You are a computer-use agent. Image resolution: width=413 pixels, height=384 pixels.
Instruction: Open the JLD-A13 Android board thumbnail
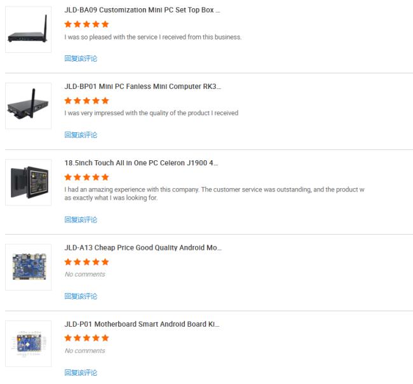click(x=29, y=267)
